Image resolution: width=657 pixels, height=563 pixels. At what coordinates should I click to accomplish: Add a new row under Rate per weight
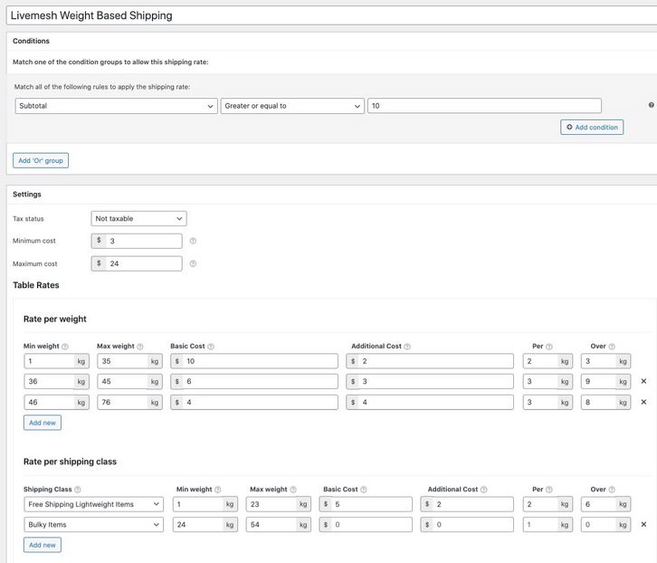pos(43,423)
